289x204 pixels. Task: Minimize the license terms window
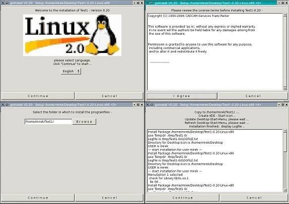279,3
